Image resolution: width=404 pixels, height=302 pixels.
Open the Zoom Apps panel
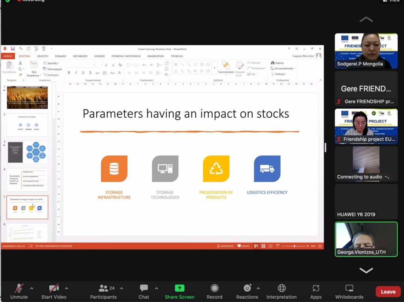click(316, 291)
